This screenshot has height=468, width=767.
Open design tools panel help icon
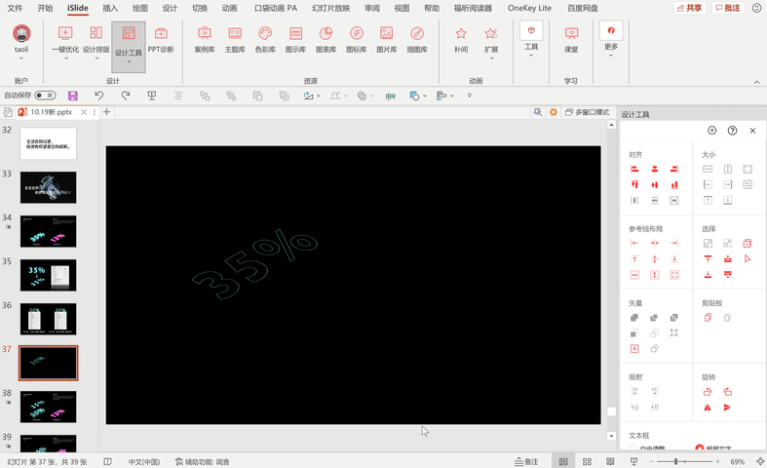[732, 131]
